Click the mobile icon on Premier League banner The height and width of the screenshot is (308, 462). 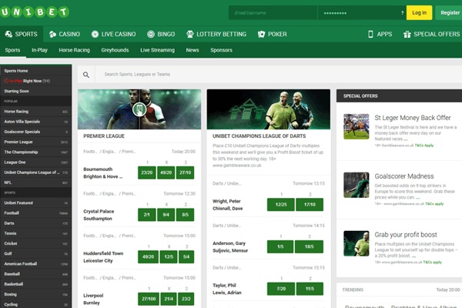[x=139, y=109]
